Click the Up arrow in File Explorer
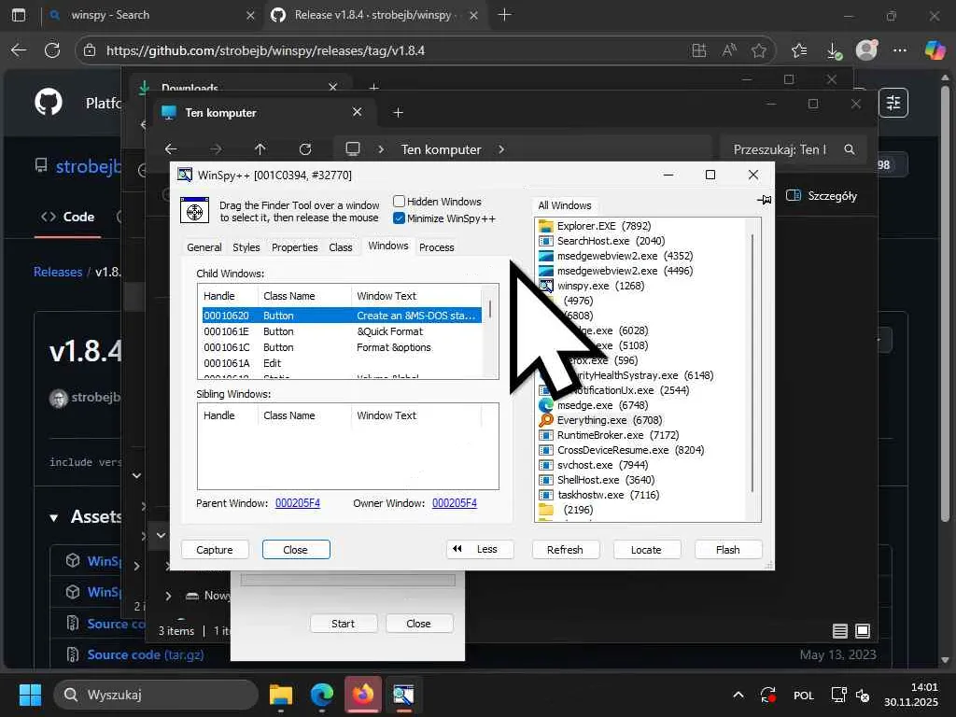The image size is (956, 717). click(260, 148)
